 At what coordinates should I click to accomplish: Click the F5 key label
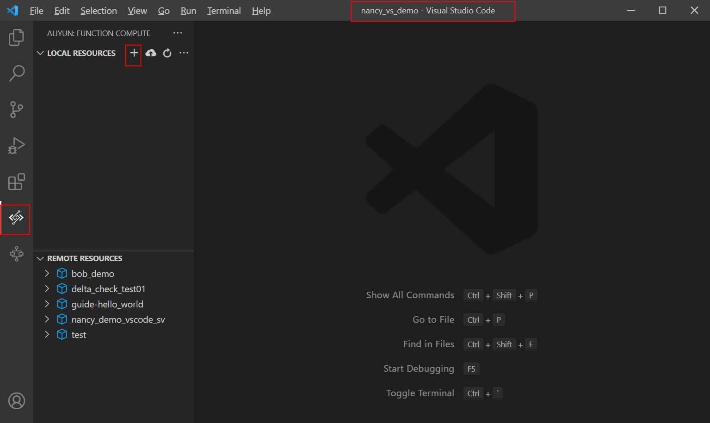(471, 369)
